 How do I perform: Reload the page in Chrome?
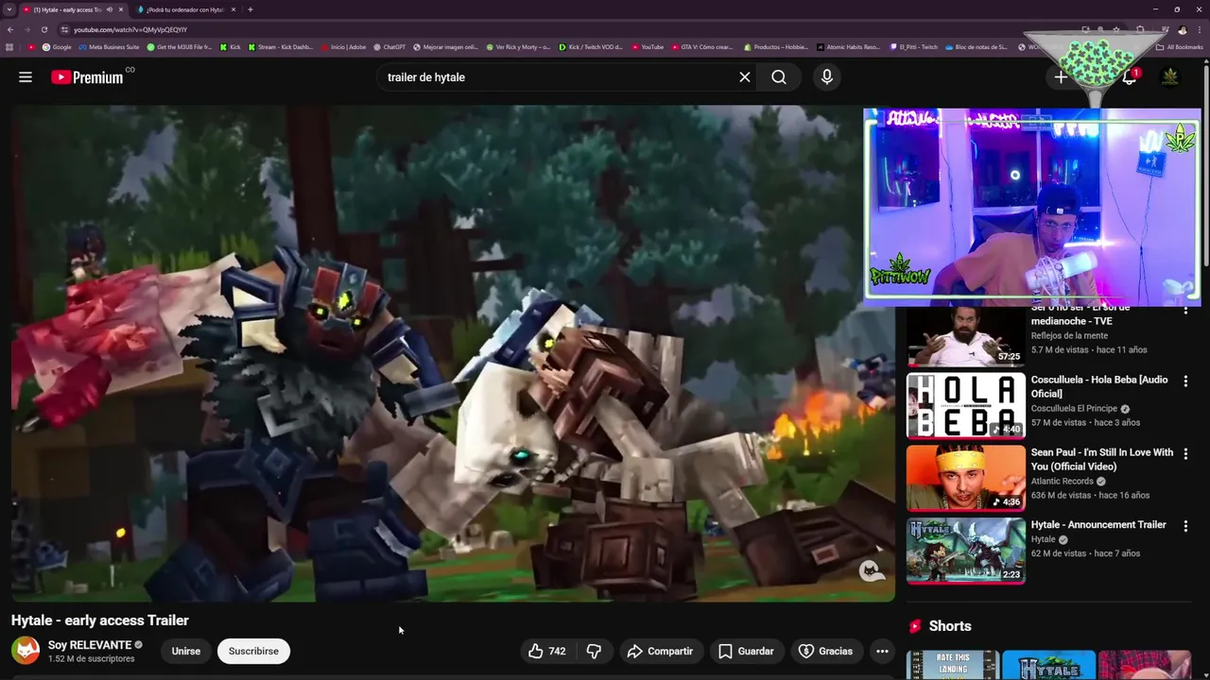(x=43, y=29)
